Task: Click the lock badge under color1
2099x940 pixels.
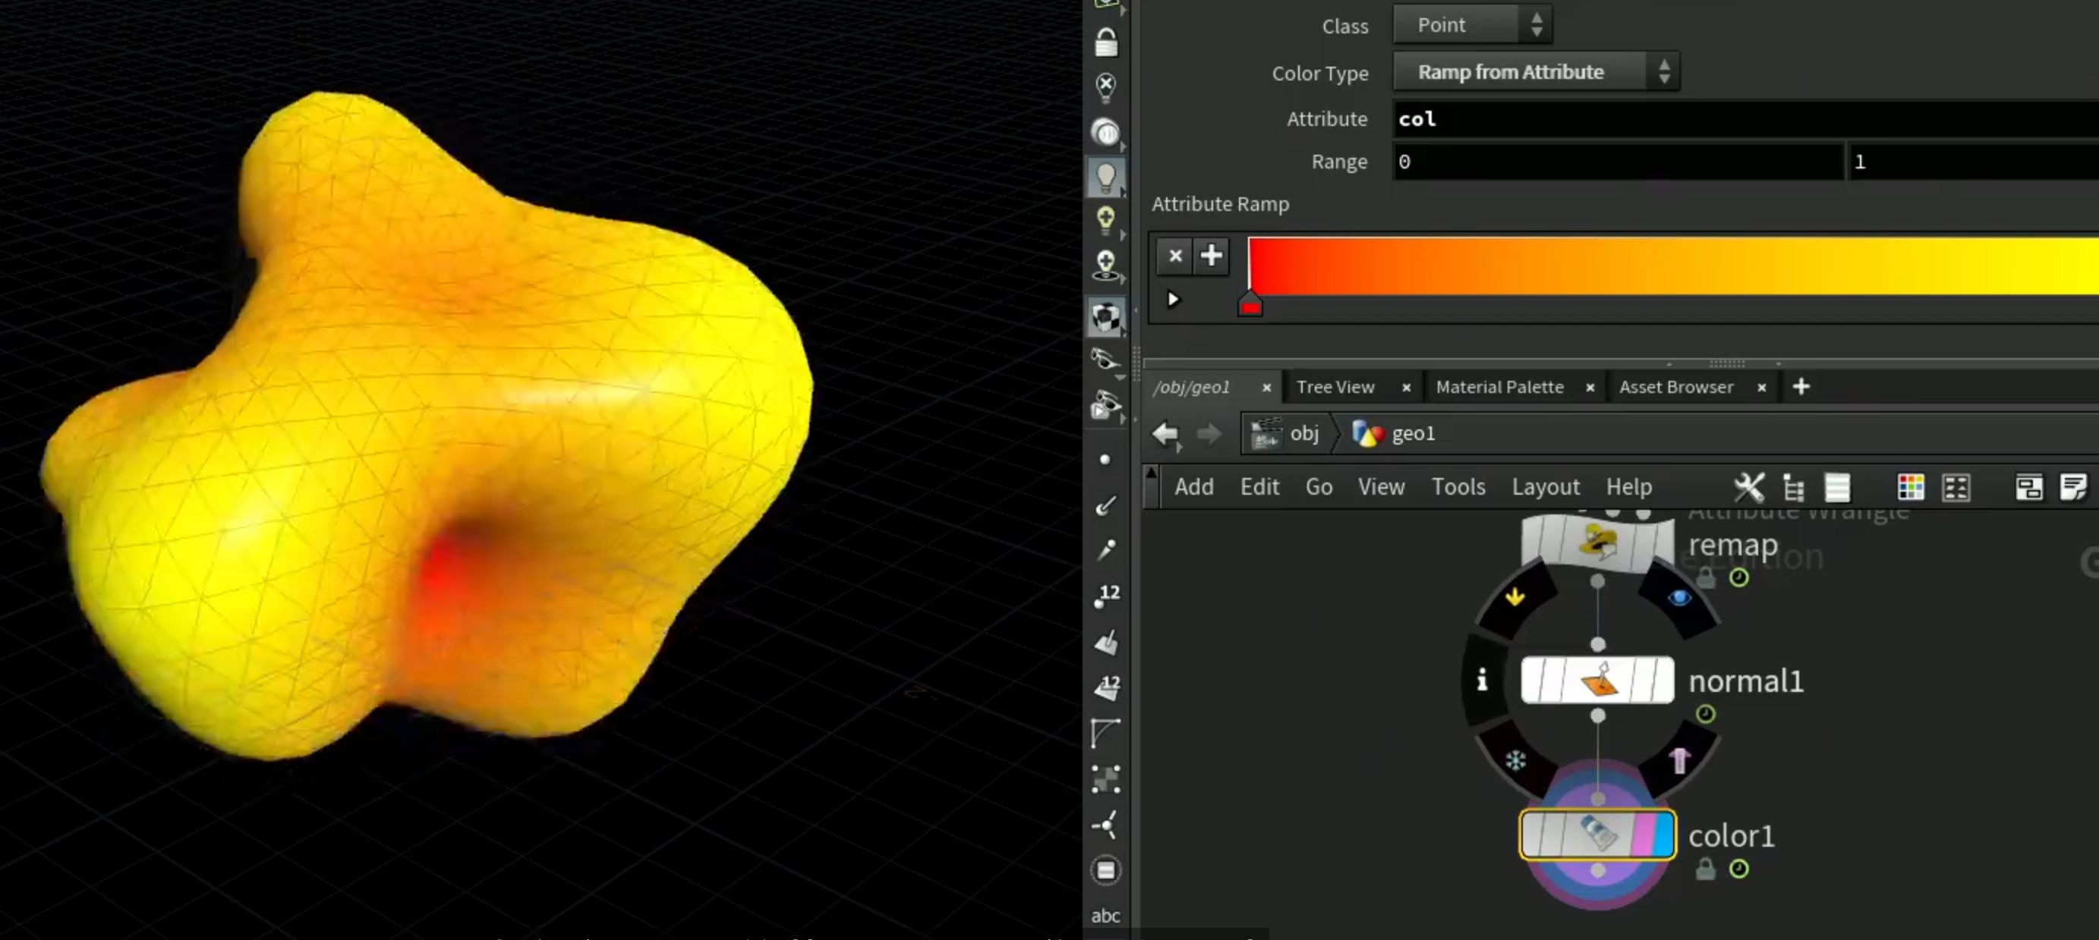Action: tap(1704, 869)
